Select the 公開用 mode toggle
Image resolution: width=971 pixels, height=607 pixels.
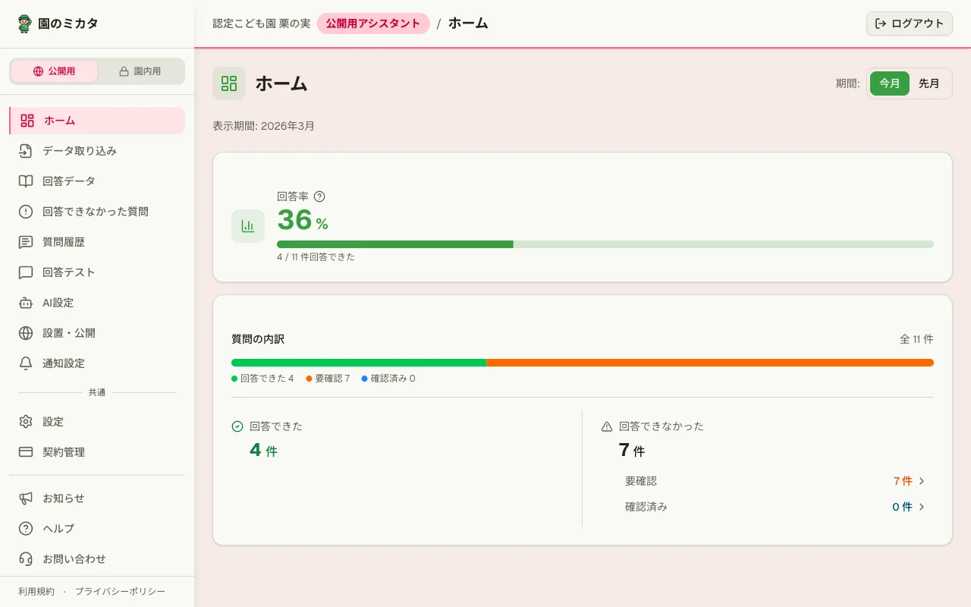click(54, 71)
